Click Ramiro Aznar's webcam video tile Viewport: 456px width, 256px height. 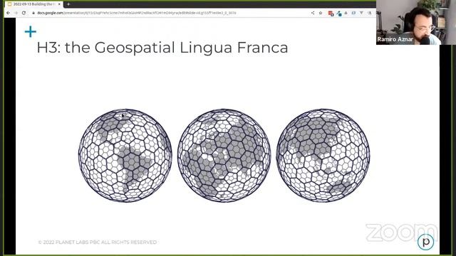tap(416, 22)
